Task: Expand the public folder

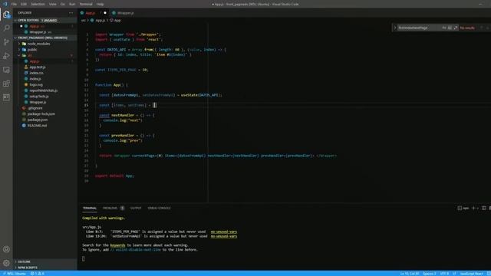Action: 32,49
